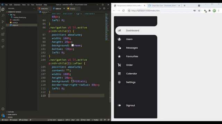
Task: Click the Messages chat icon
Action: coord(119,48)
